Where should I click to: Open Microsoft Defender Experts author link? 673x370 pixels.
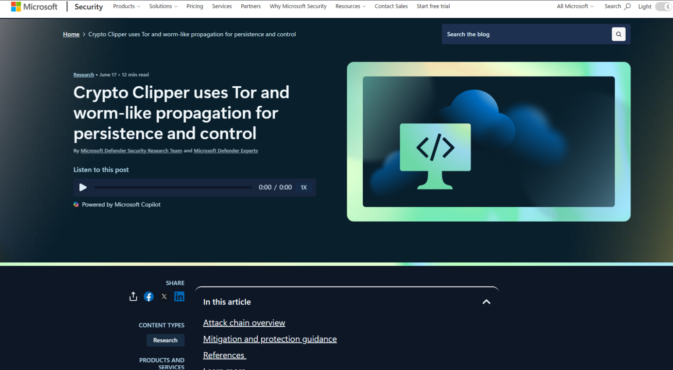(226, 150)
